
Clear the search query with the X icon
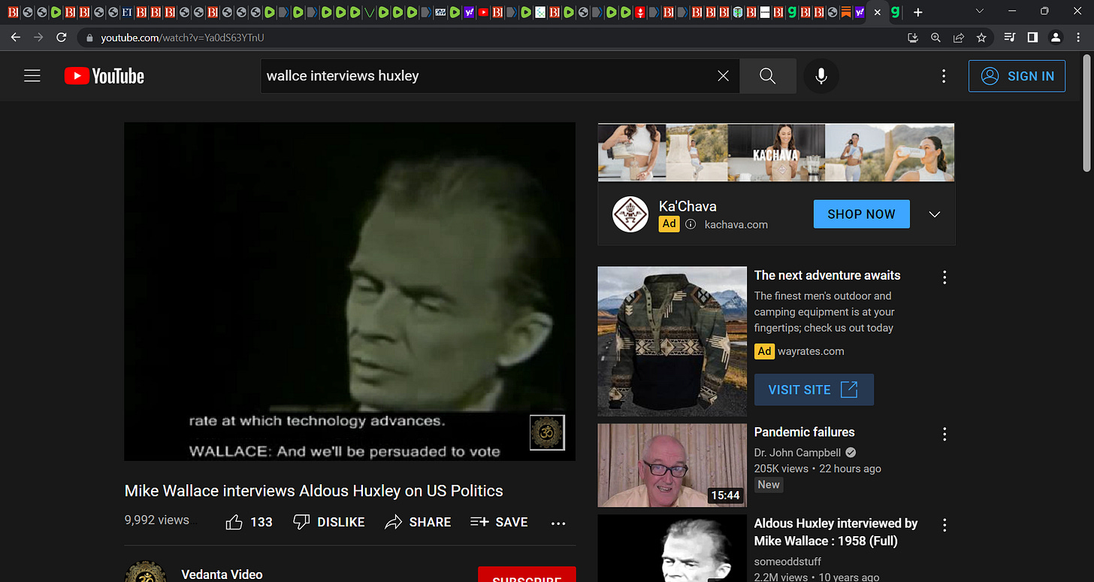pos(722,75)
